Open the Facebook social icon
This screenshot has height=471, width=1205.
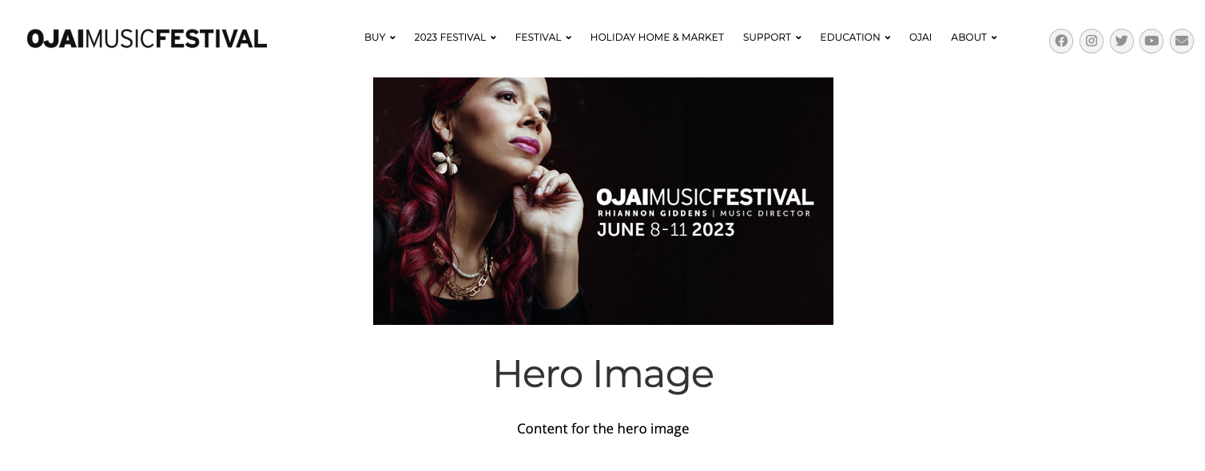click(x=1061, y=41)
